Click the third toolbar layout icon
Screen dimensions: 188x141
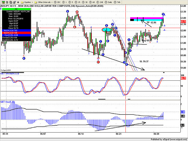click(11, 2)
